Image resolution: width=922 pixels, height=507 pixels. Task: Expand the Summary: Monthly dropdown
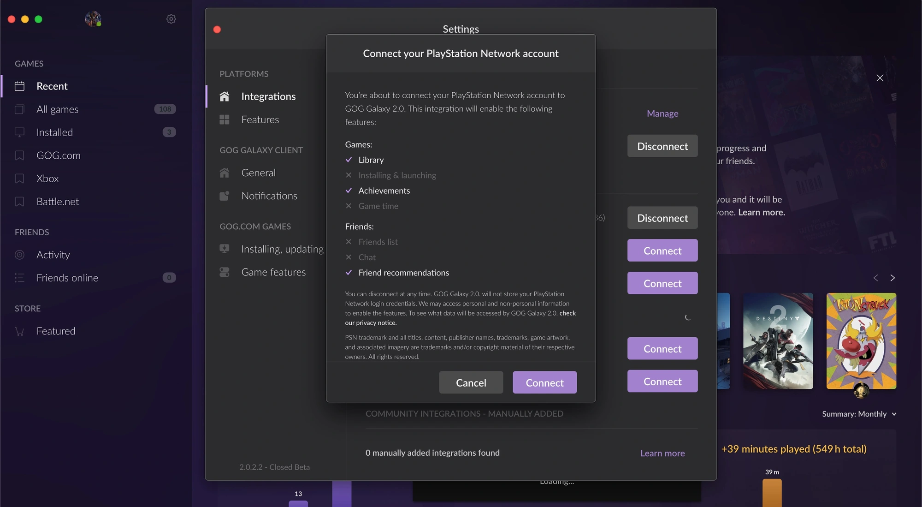pos(859,414)
